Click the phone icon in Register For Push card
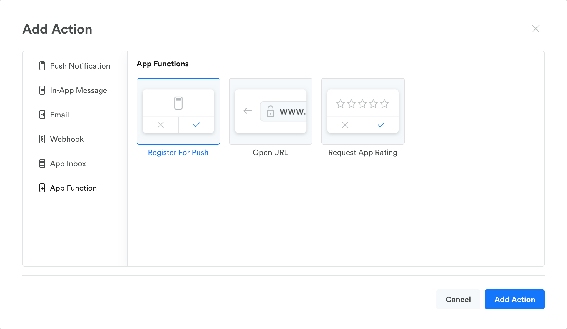Image resolution: width=567 pixels, height=329 pixels. coord(178,103)
